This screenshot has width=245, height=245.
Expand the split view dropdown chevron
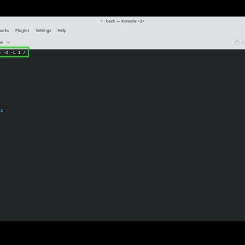pyautogui.click(x=8, y=42)
